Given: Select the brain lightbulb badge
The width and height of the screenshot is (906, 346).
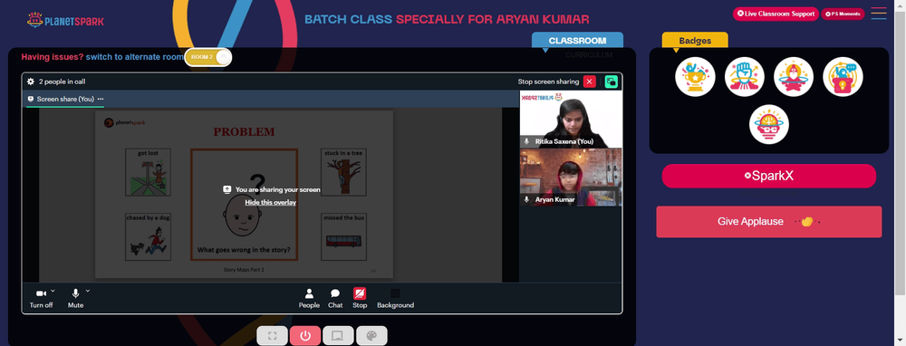Looking at the screenshot, I should point(769,124).
